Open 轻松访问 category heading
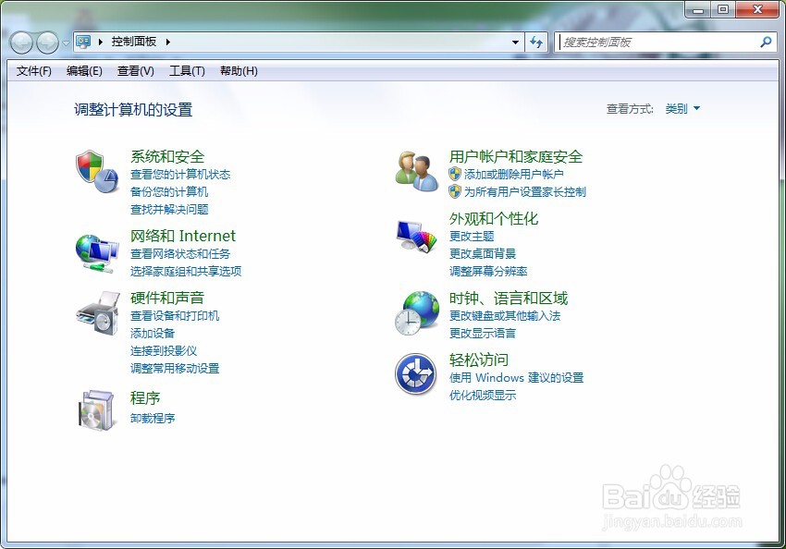Screen dimensions: 786x549 pyautogui.click(x=479, y=360)
